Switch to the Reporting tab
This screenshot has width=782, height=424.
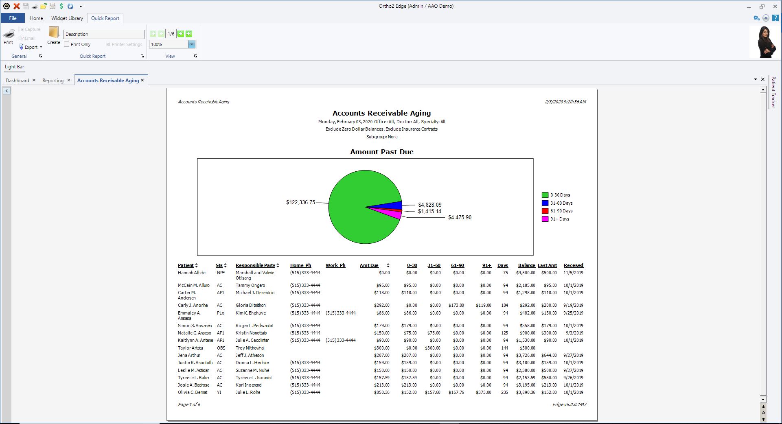[53, 81]
